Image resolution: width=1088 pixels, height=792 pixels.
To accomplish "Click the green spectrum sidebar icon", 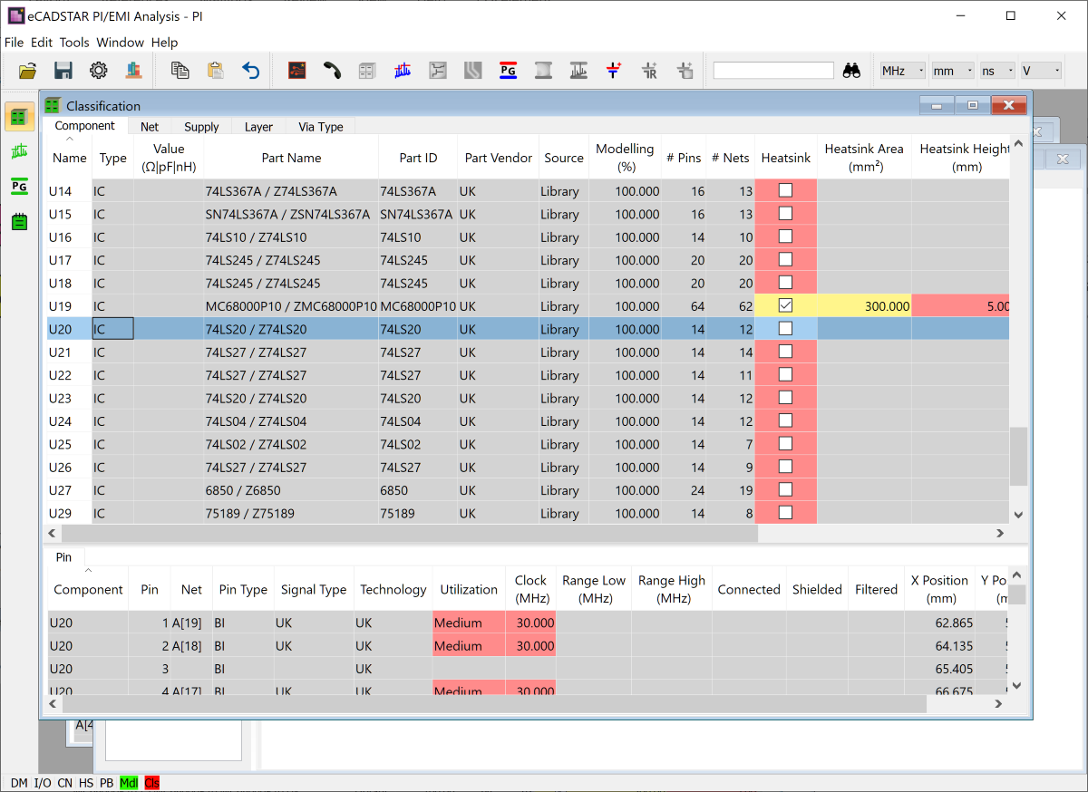I will tap(20, 152).
